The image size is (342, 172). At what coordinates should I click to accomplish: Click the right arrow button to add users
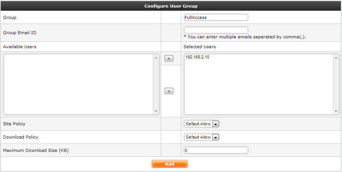click(x=169, y=58)
